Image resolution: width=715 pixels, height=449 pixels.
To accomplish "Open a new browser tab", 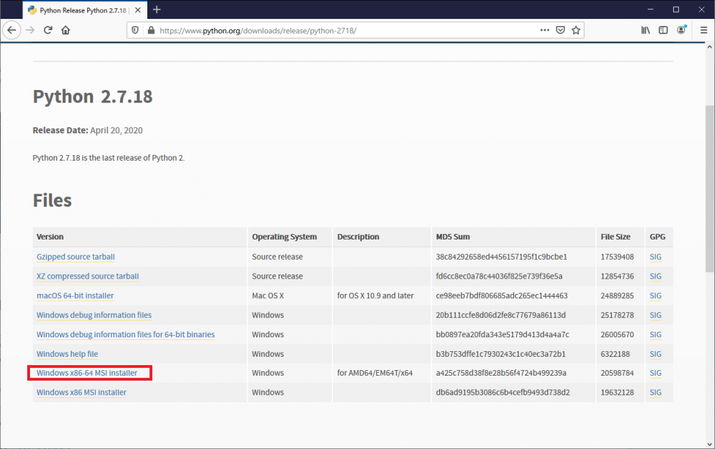I will (156, 10).
